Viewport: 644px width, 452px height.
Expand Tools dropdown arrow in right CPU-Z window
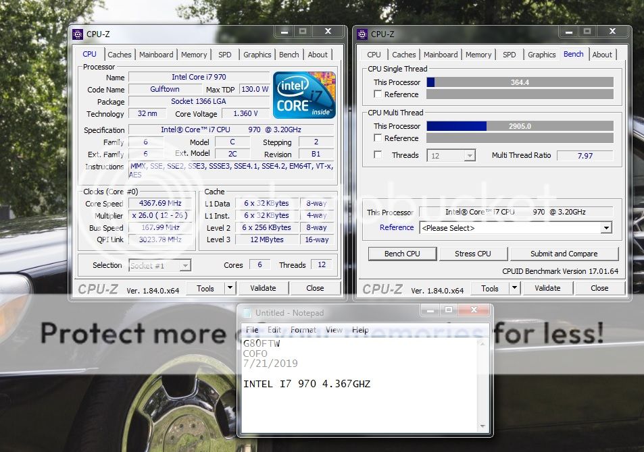[x=514, y=288]
